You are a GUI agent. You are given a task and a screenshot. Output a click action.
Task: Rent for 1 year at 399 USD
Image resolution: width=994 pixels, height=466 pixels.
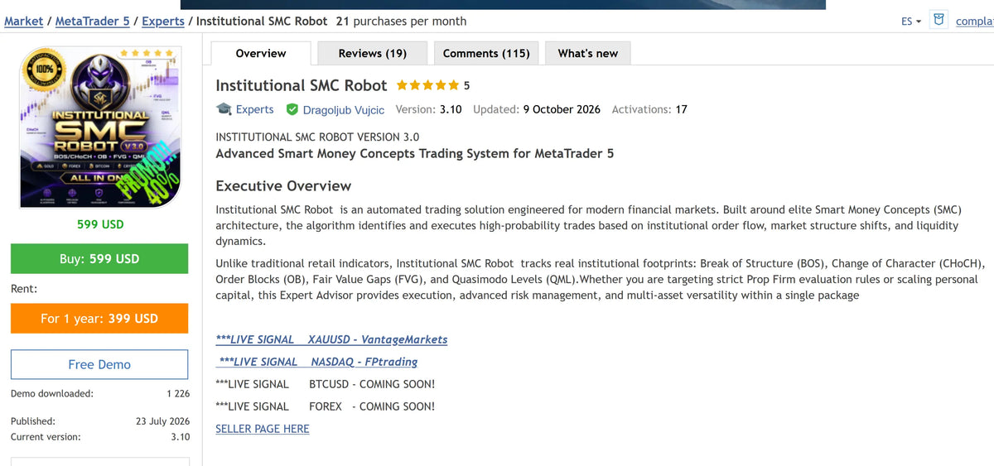click(x=99, y=319)
